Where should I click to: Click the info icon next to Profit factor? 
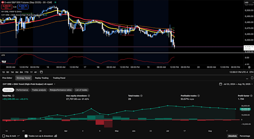pos(251,96)
